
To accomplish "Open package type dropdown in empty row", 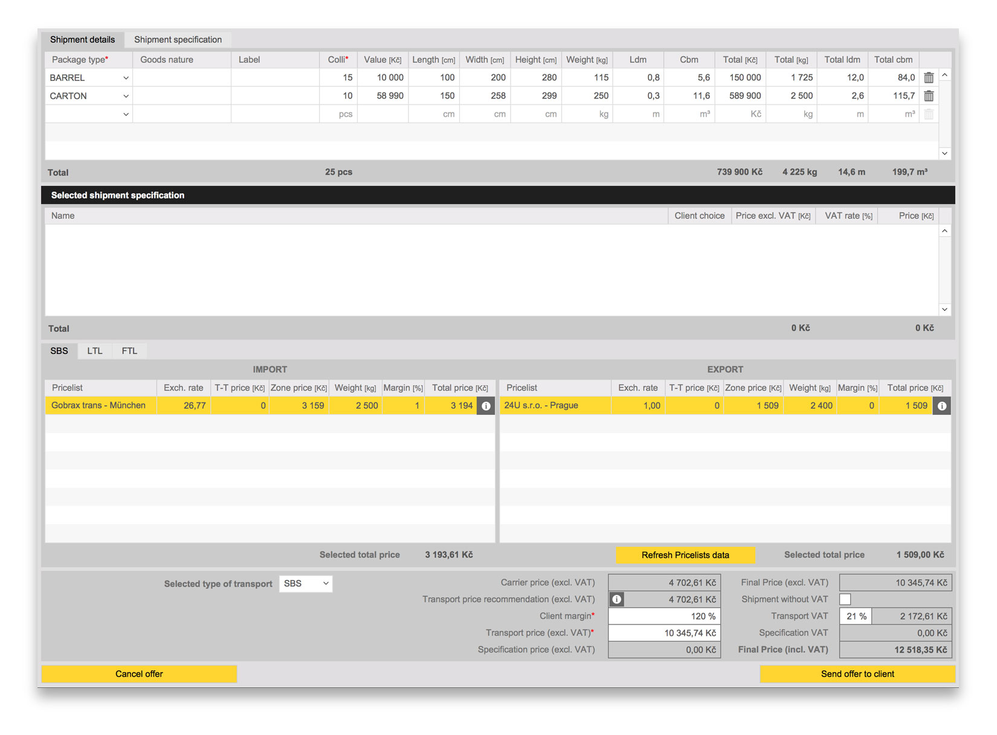I will point(126,114).
